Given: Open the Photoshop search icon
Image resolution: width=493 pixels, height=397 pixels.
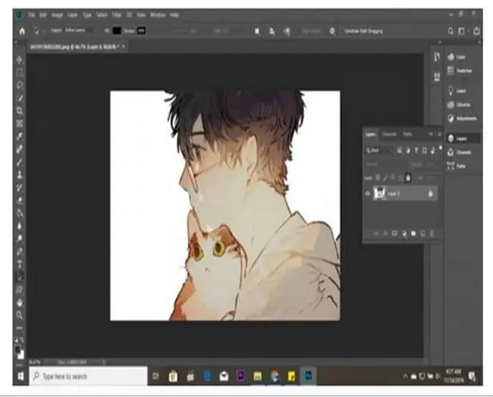Looking at the screenshot, I should click(x=451, y=31).
